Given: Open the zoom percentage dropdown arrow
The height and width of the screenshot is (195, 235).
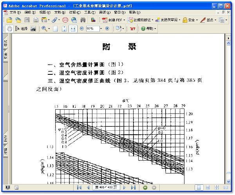Looking at the screenshot, I should (x=101, y=29).
